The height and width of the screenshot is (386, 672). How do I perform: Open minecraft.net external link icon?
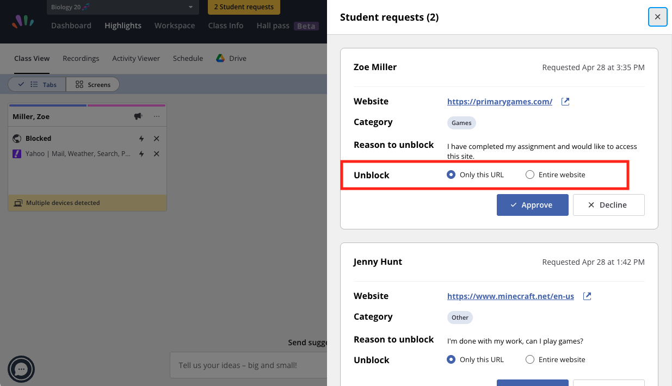click(587, 296)
